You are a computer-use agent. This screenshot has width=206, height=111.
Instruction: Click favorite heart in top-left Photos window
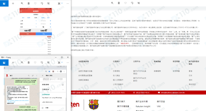(35, 4)
